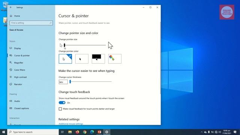
Task: Open the volume control in system tray
Action: (220, 132)
